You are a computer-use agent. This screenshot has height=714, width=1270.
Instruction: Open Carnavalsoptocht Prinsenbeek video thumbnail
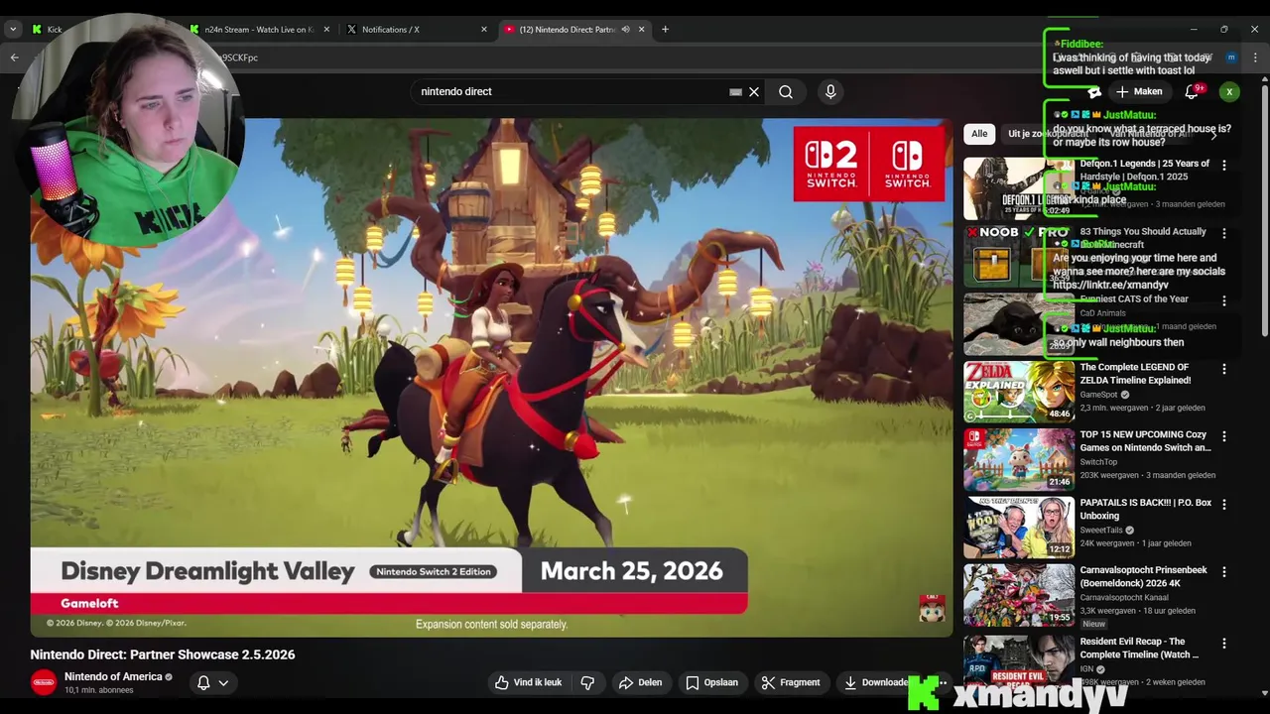[1018, 594]
